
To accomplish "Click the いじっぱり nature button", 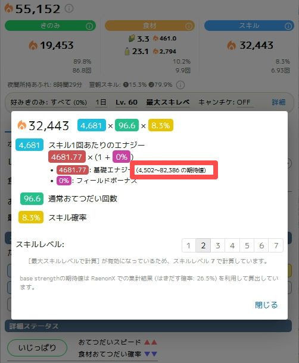I will click(x=37, y=348).
